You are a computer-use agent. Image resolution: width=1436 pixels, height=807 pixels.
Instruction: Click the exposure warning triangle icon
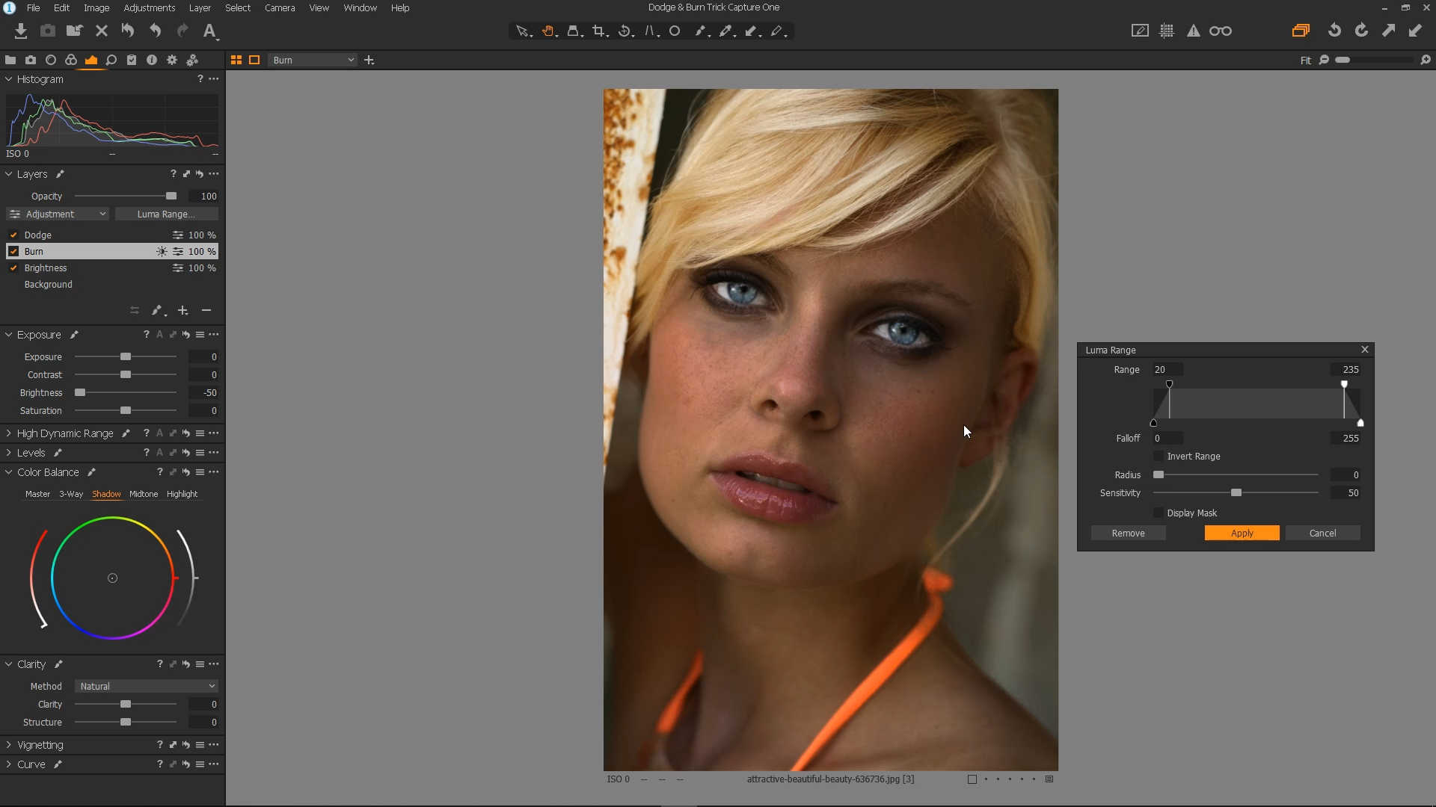tap(1194, 31)
